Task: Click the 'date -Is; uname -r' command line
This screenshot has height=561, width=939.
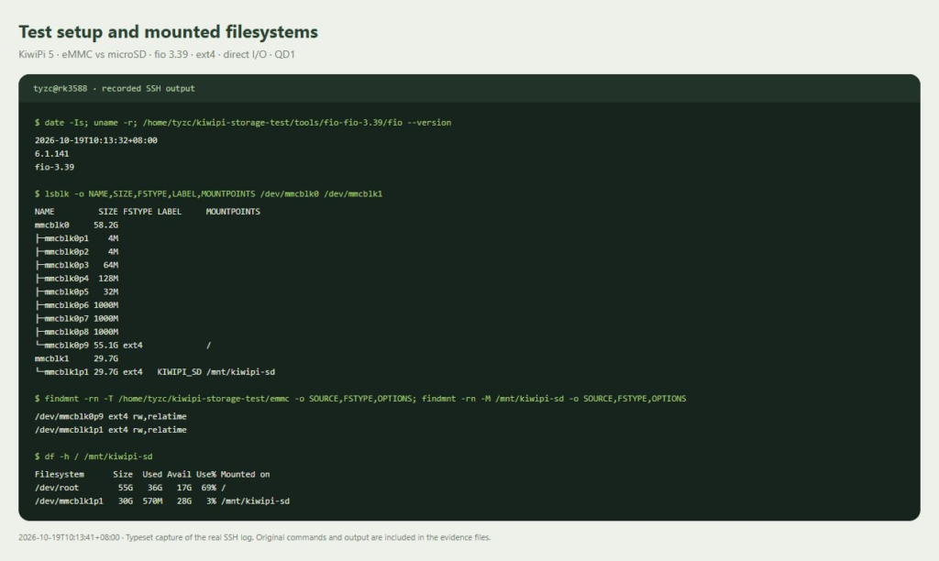Action: [x=243, y=123]
